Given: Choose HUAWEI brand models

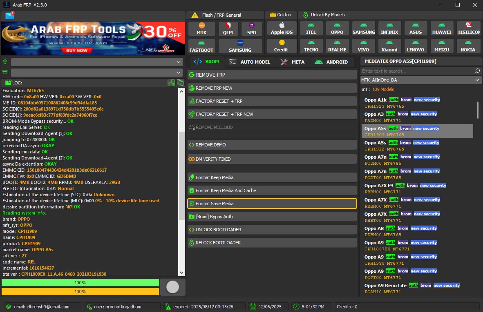Looking at the screenshot, I should [441, 28].
